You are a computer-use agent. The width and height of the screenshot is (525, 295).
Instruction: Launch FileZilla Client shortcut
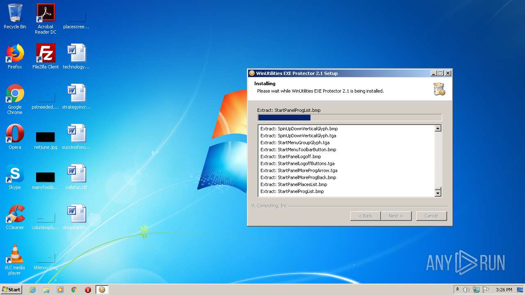tap(46, 57)
